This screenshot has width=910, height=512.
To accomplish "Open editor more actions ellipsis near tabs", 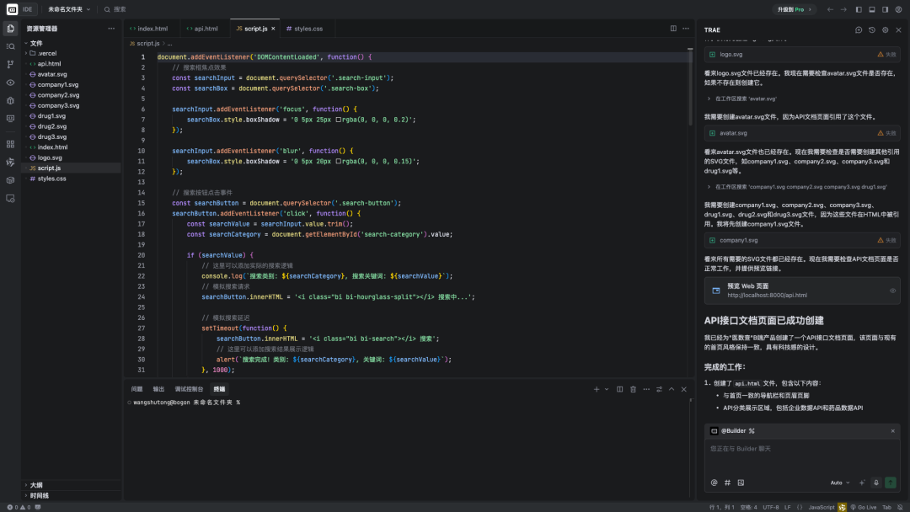I will tap(686, 29).
